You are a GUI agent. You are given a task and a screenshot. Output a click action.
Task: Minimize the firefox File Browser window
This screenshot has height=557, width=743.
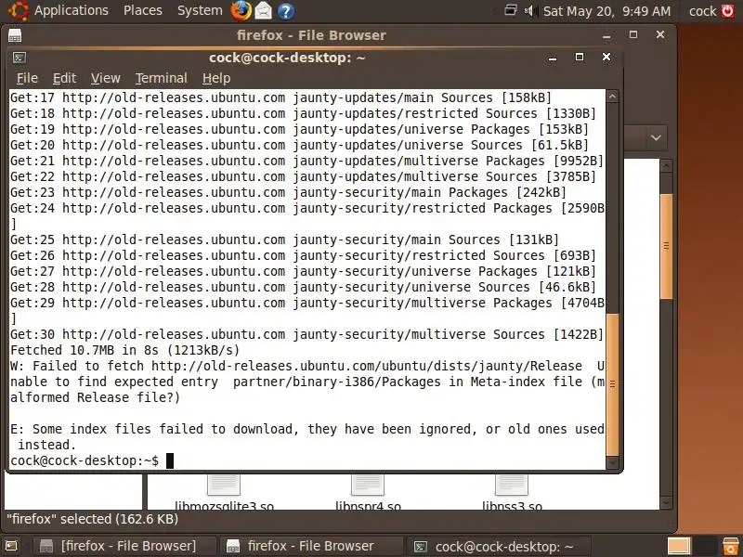606,35
